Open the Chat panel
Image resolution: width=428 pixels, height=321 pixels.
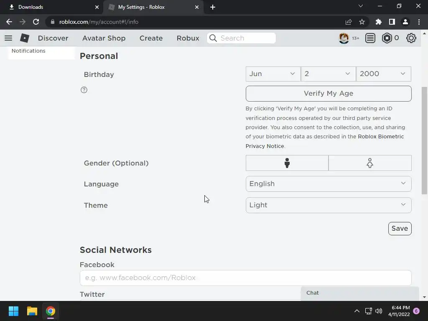point(360,293)
